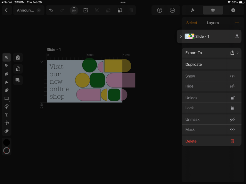Open the more options ellipsis button

tap(172, 10)
